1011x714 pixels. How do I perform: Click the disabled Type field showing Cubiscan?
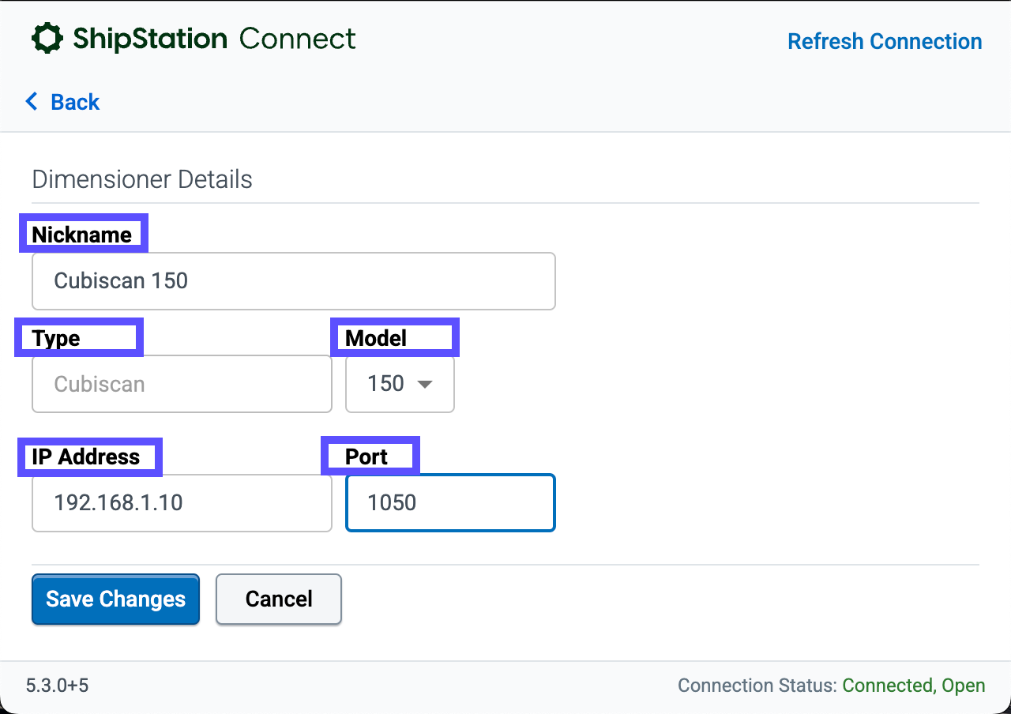point(182,384)
